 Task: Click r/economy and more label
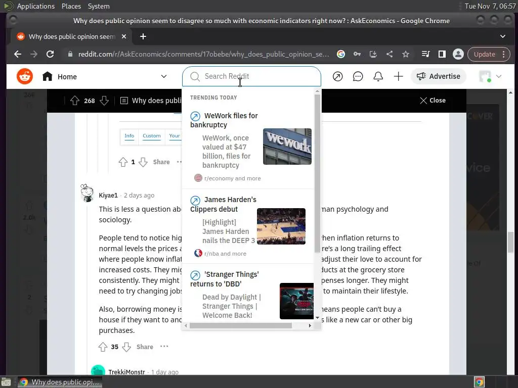[x=232, y=178]
